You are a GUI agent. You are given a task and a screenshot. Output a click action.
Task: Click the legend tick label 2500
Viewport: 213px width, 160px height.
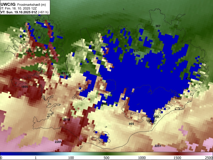tap(209, 158)
